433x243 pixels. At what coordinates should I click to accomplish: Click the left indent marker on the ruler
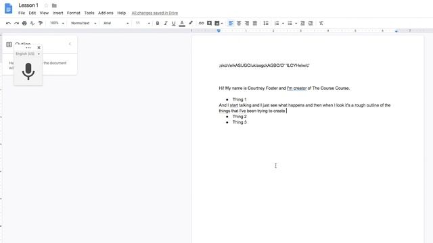pyautogui.click(x=219, y=31)
